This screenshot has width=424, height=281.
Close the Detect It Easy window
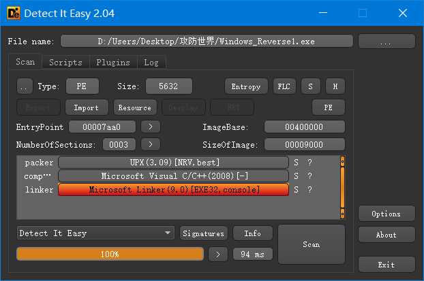pos(403,13)
